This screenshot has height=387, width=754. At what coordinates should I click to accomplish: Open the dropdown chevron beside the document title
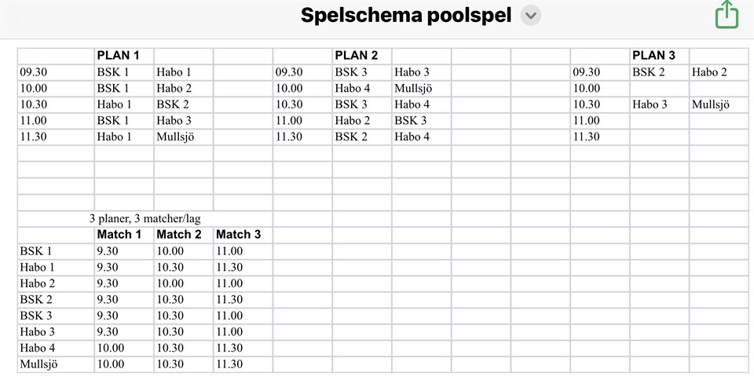[531, 16]
